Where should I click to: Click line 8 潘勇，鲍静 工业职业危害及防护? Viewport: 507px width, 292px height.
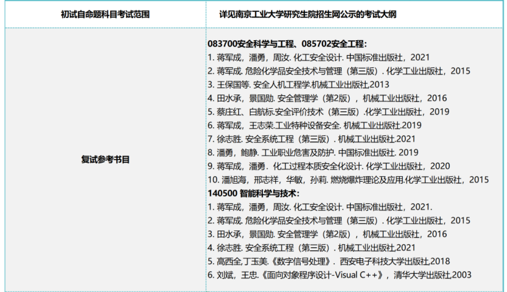coord(313,152)
